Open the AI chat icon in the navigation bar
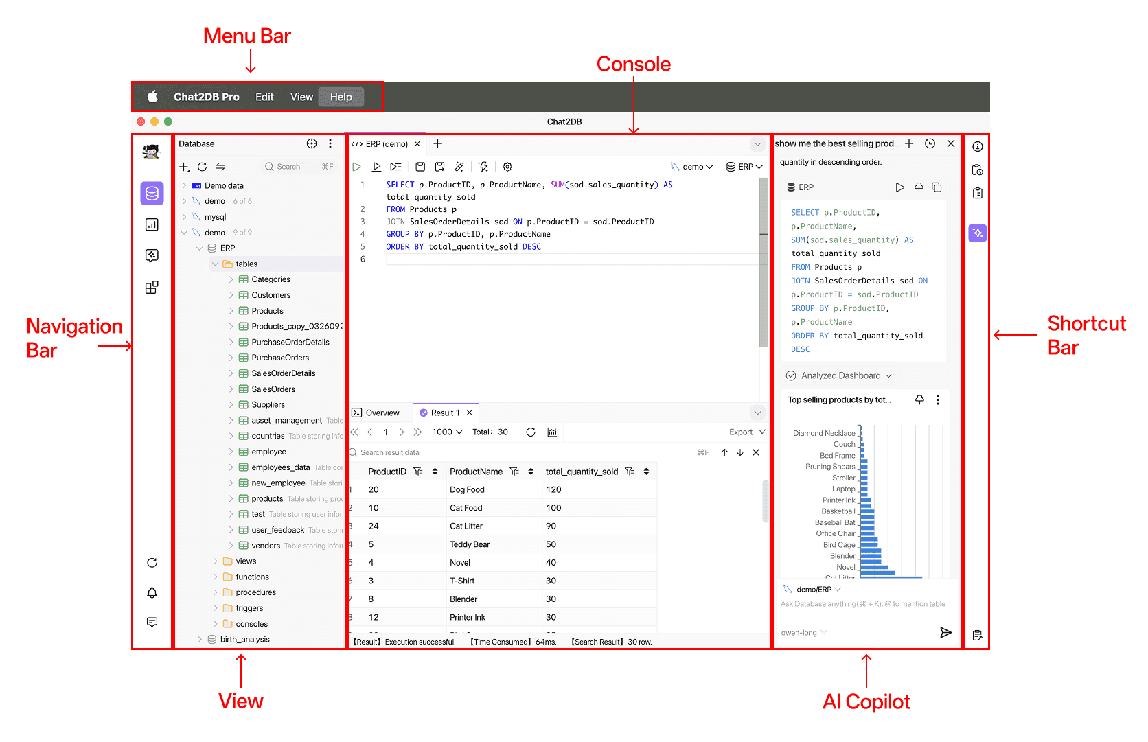This screenshot has width=1148, height=742. tap(152, 255)
